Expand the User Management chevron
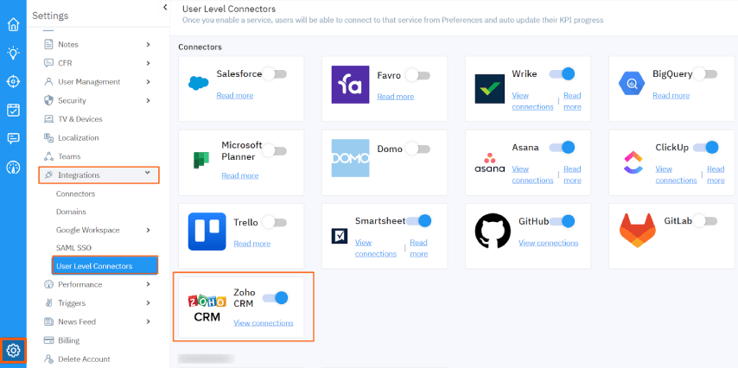Image resolution: width=738 pixels, height=368 pixels. click(148, 81)
